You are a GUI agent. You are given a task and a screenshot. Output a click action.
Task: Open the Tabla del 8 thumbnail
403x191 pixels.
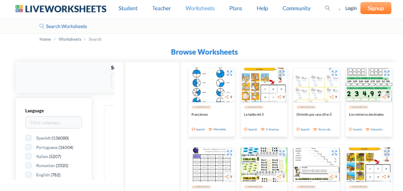coord(264,164)
